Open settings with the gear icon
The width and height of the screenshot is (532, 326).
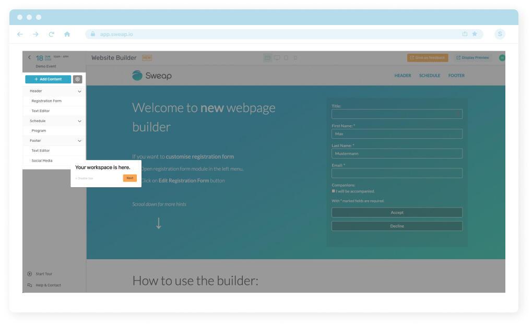pyautogui.click(x=77, y=79)
